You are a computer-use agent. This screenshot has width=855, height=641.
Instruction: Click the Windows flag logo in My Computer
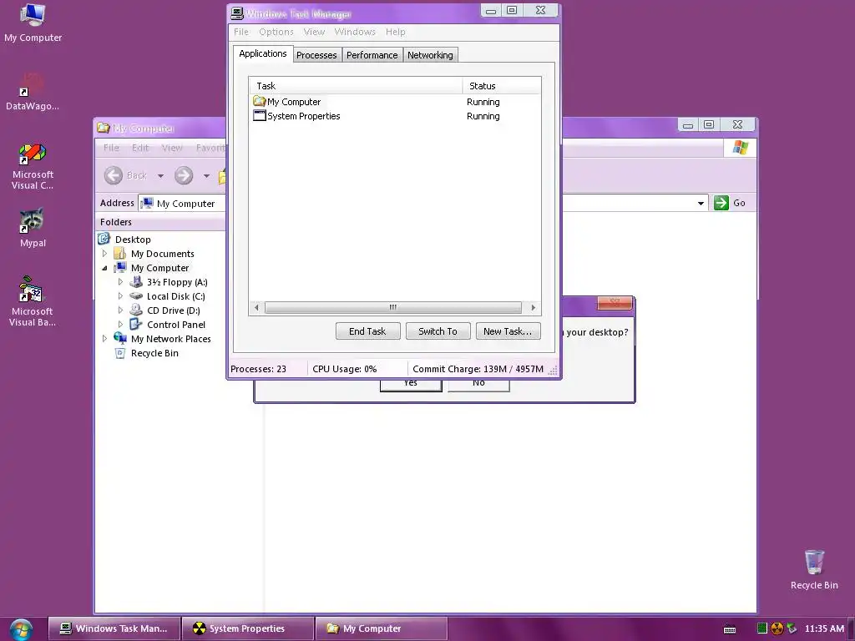click(x=740, y=147)
